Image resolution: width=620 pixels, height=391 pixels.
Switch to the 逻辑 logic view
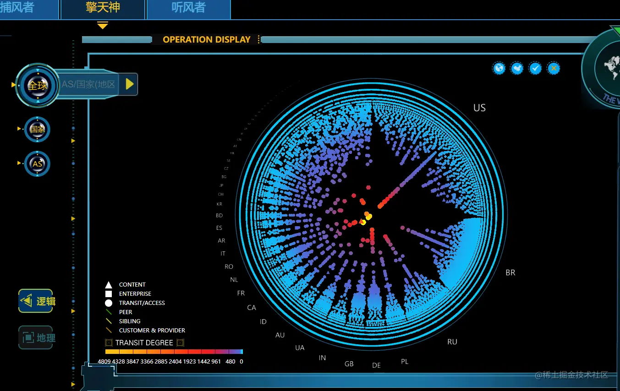click(36, 301)
